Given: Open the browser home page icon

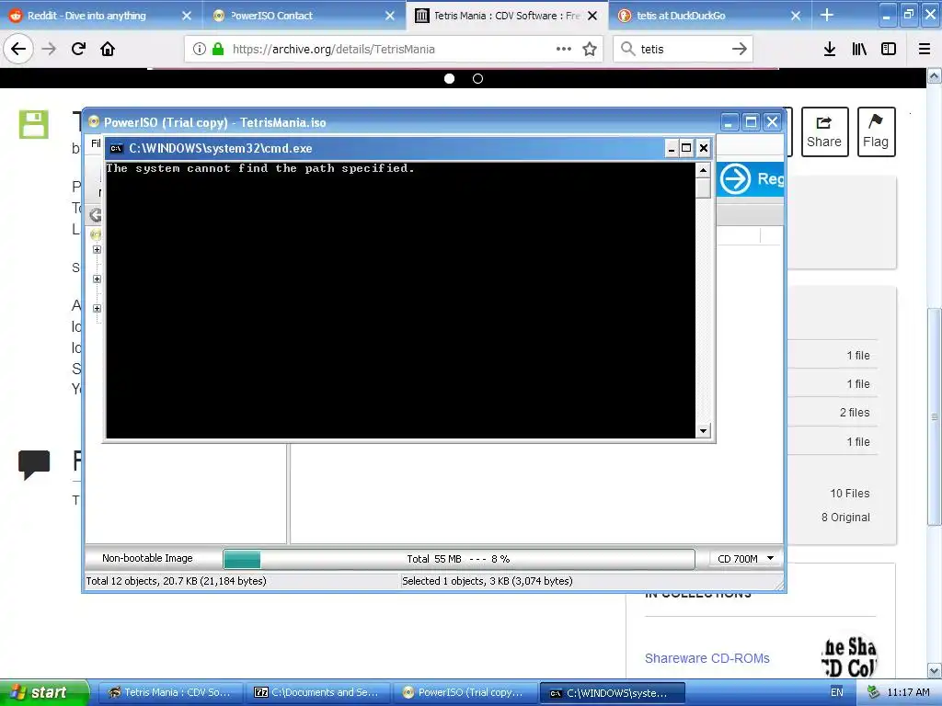Looking at the screenshot, I should tap(108, 49).
